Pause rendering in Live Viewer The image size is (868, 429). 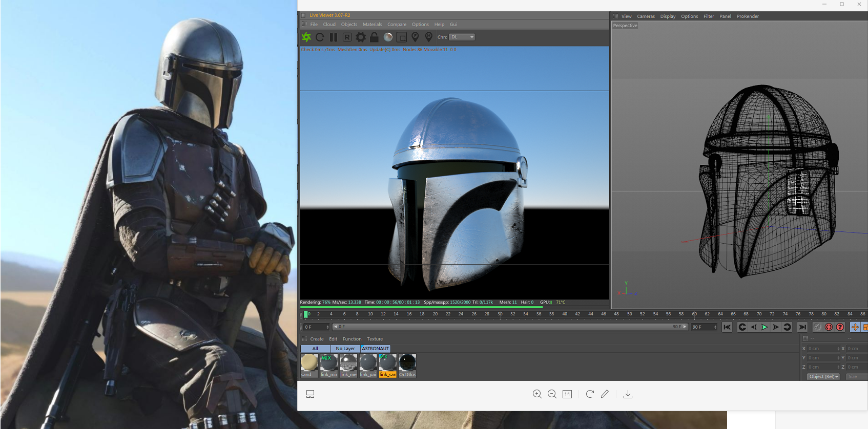[334, 37]
